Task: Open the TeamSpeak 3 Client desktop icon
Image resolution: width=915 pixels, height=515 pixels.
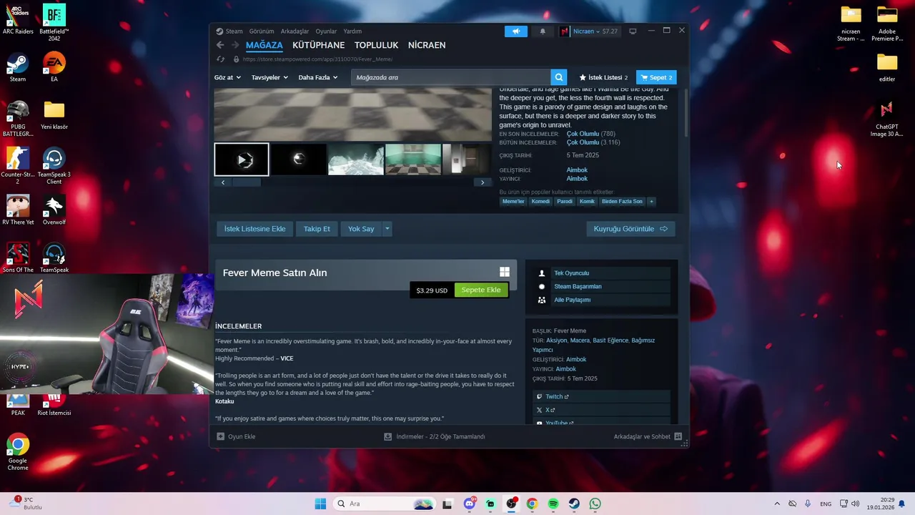Action: coord(54,166)
